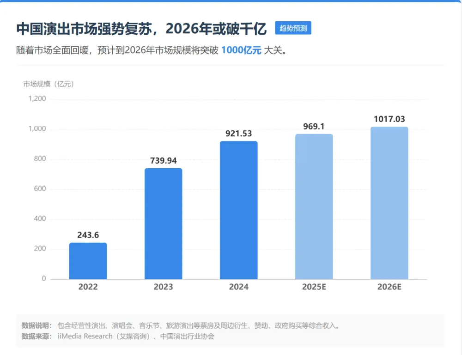
Task: Select the 2022 bar in chart
Action: (x=88, y=261)
